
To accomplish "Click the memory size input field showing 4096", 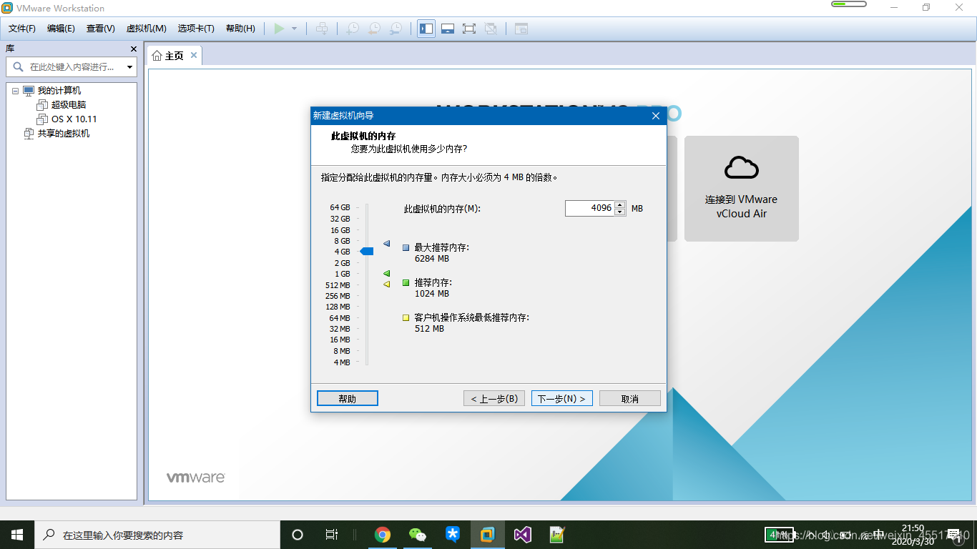I will click(x=589, y=208).
